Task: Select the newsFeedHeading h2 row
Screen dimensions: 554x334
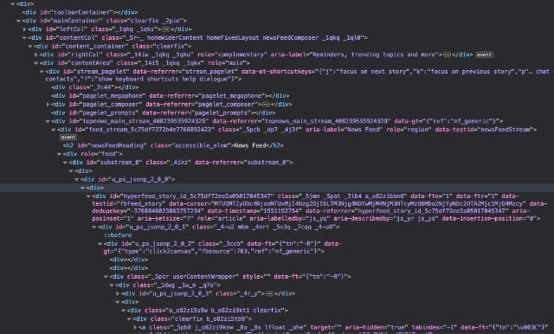Action: click(x=173, y=145)
